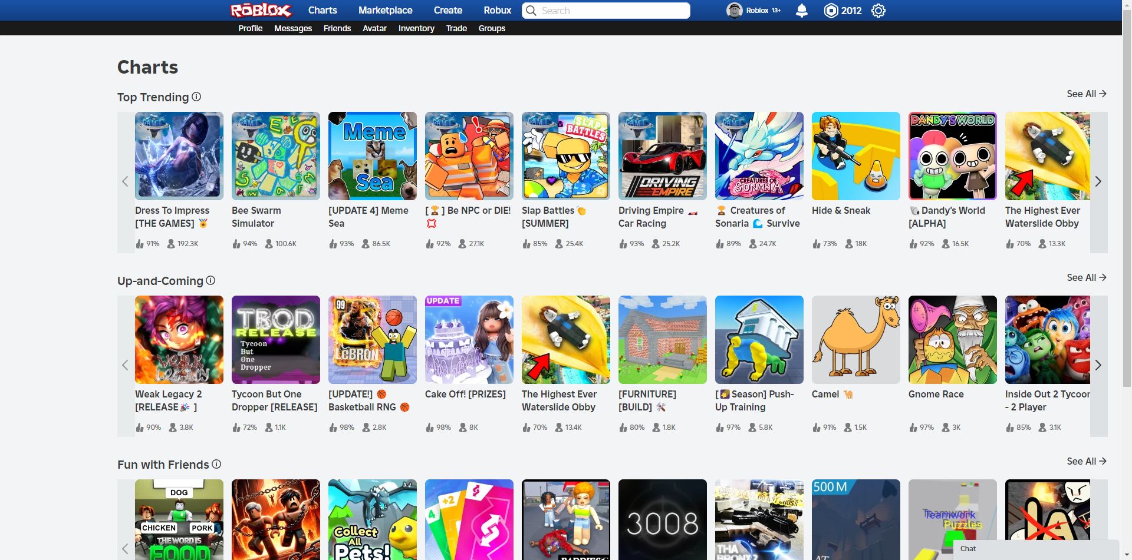See All for Up-and-Coming
This screenshot has height=560, width=1132.
tap(1087, 277)
